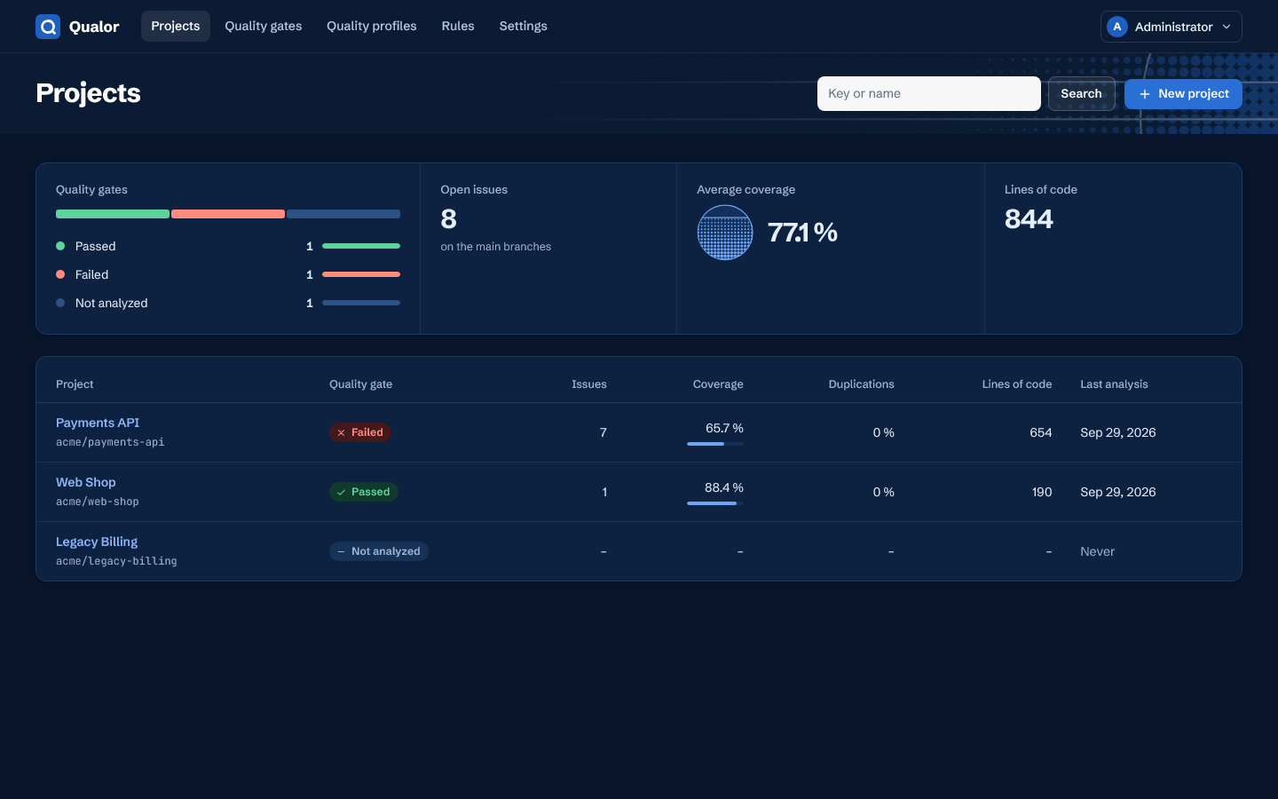The image size is (1278, 799).
Task: Click the blue Not analyzed legend dot
Action: [x=60, y=303]
